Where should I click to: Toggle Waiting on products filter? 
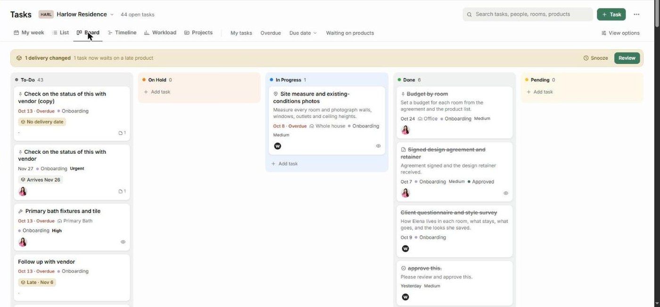click(350, 33)
